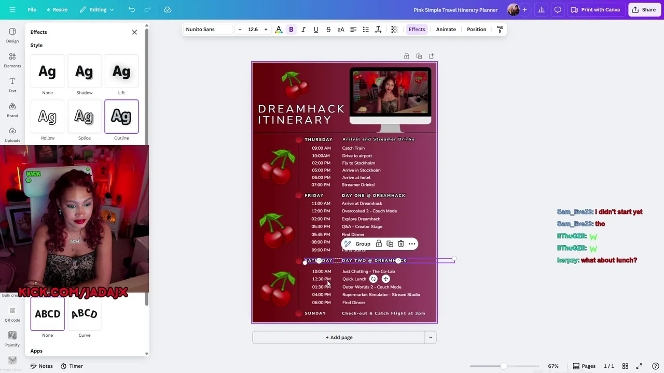Click the user profile avatar
This screenshot has height=373, width=664.
pos(514,10)
